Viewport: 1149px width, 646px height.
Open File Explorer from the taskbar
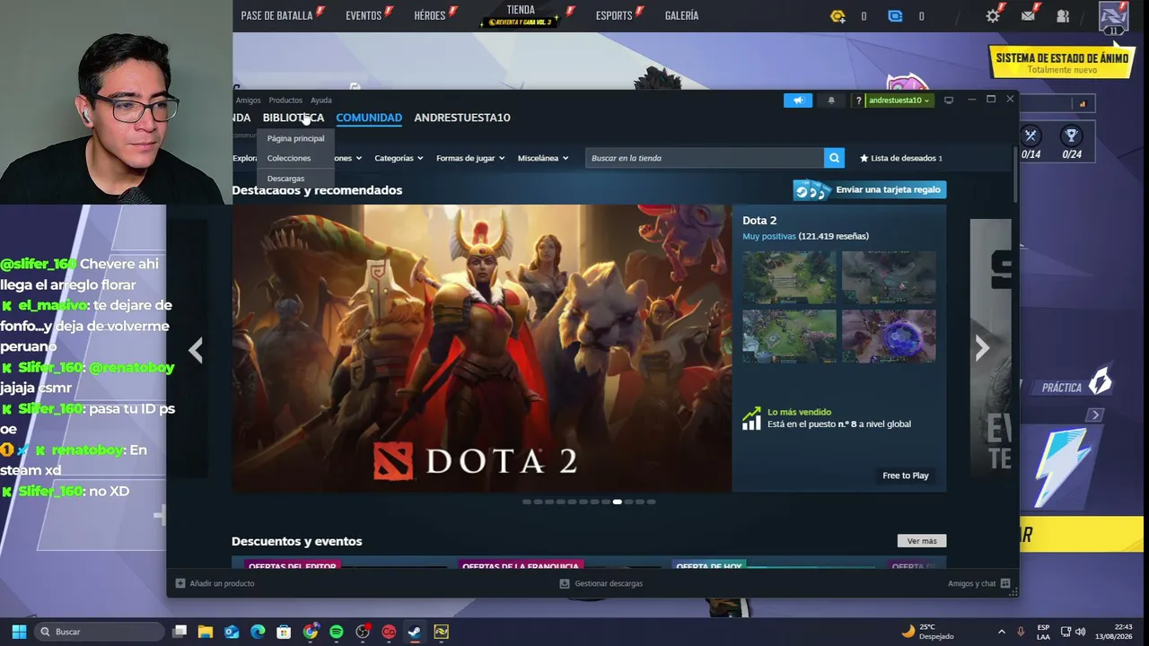206,632
